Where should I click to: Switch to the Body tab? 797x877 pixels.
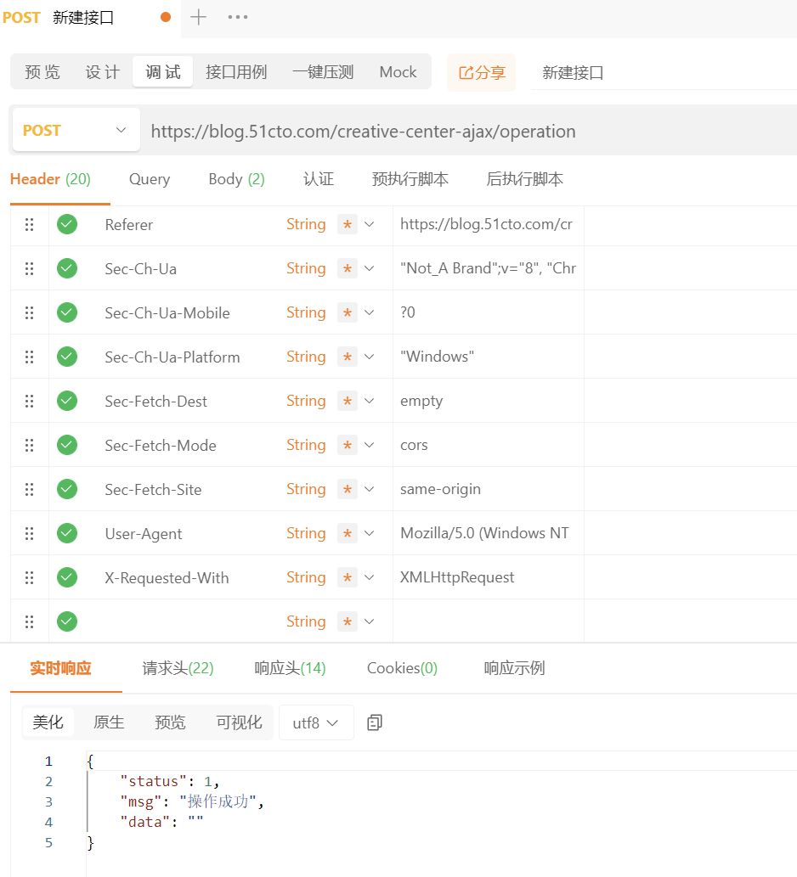235,179
